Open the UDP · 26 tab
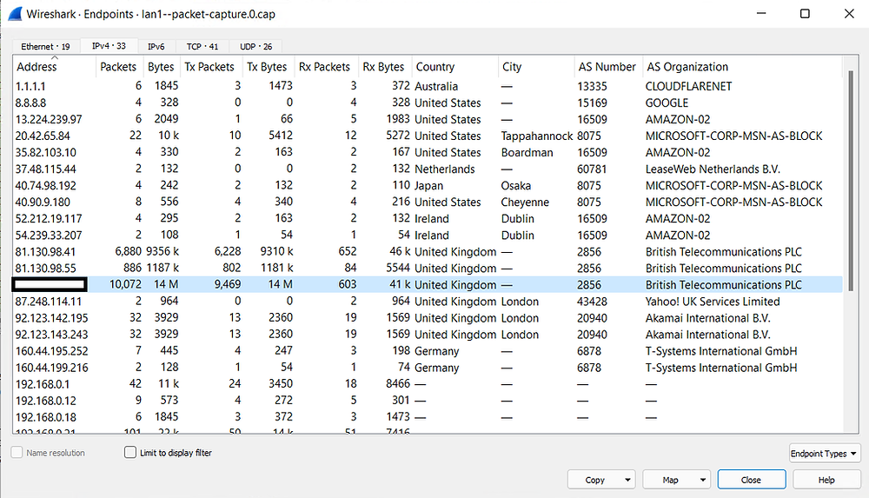This screenshot has height=498, width=869. 255,47
